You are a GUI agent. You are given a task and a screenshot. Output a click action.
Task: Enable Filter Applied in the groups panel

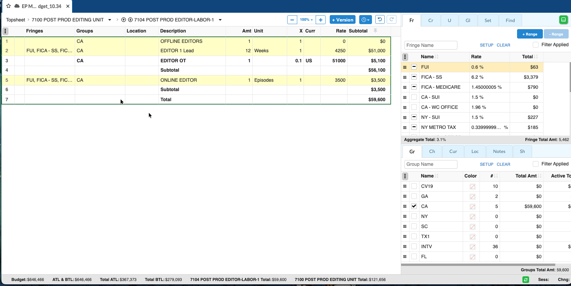tap(535, 164)
